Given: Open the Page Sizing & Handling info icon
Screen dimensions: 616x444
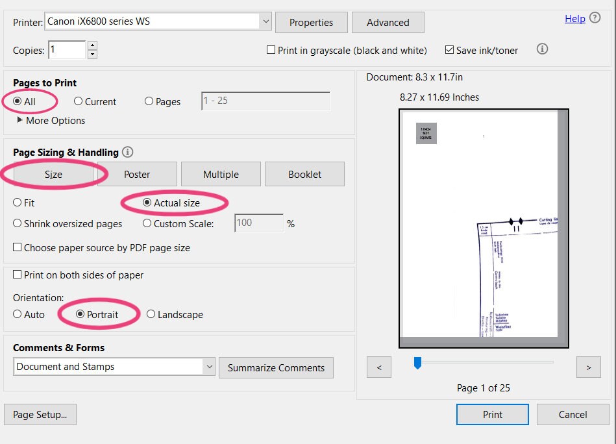Looking at the screenshot, I should click(127, 152).
